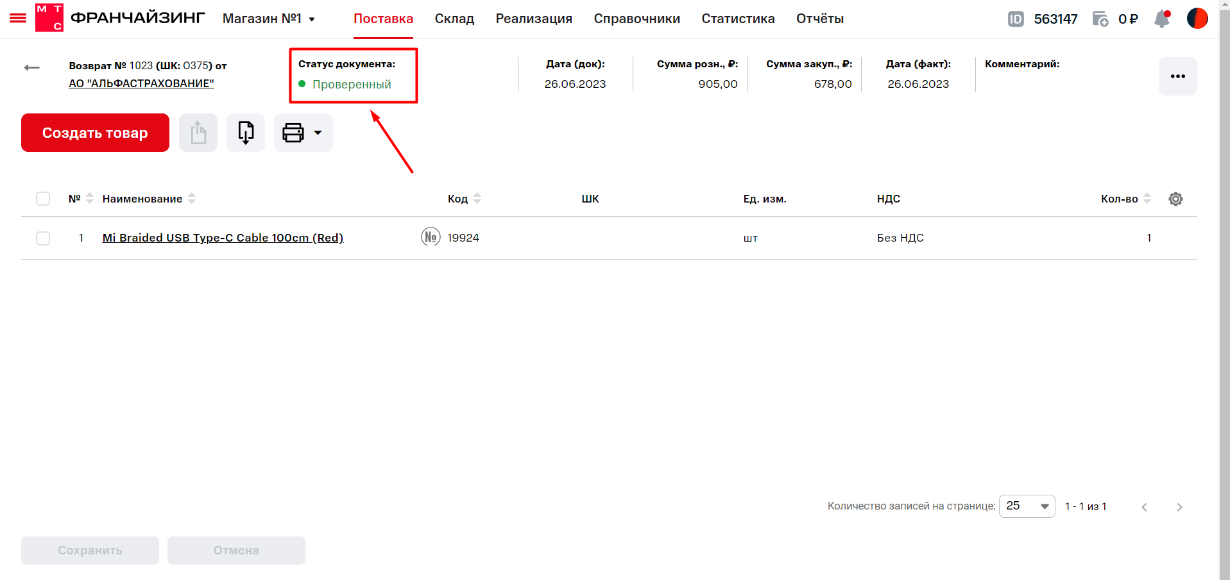The width and height of the screenshot is (1230, 580).
Task: Click the Создать товар button
Action: 95,133
